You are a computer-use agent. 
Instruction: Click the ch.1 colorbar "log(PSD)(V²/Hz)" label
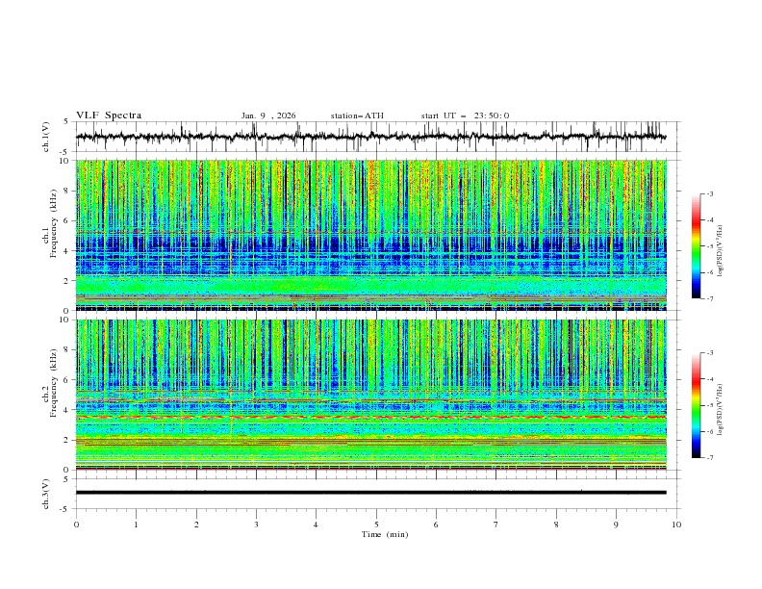point(721,251)
